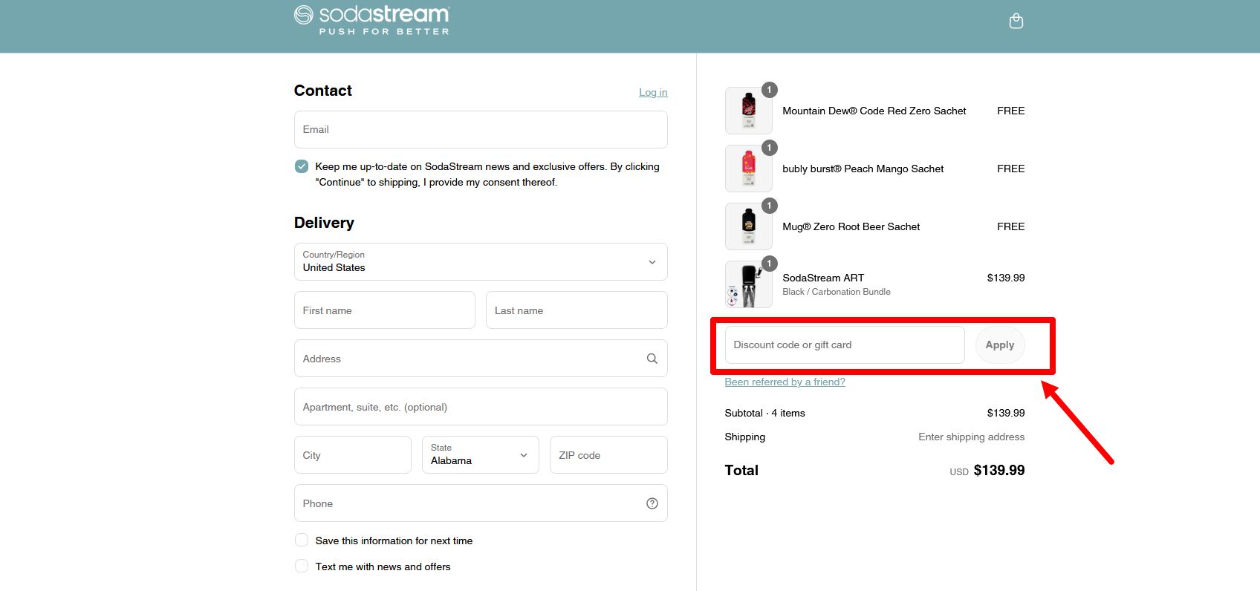Click the Discount code or gift card field
This screenshot has width=1260, height=591.
[844, 345]
